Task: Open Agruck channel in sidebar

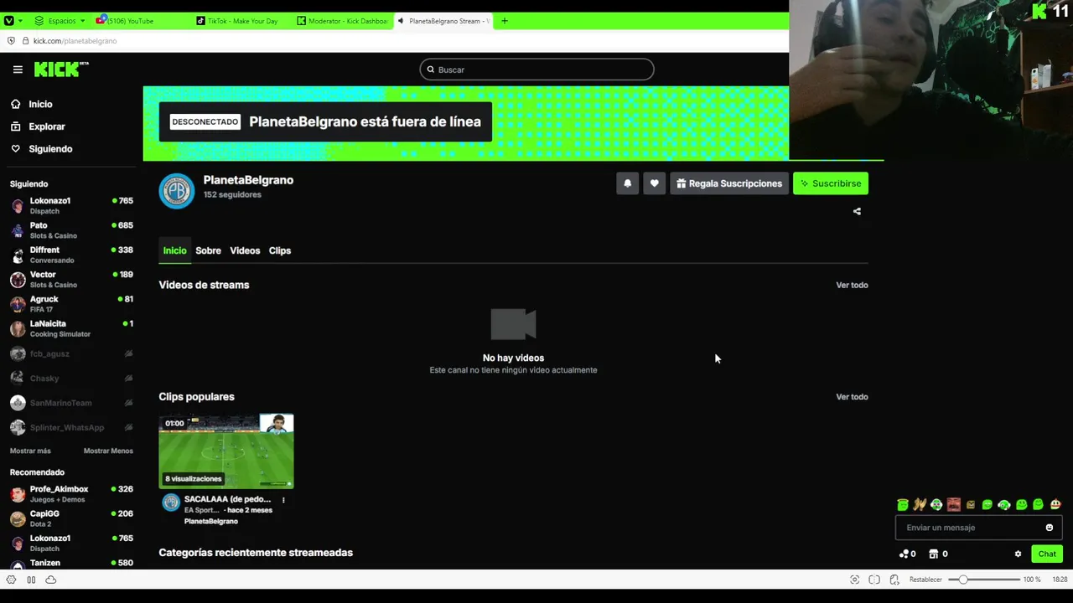Action: coord(71,304)
